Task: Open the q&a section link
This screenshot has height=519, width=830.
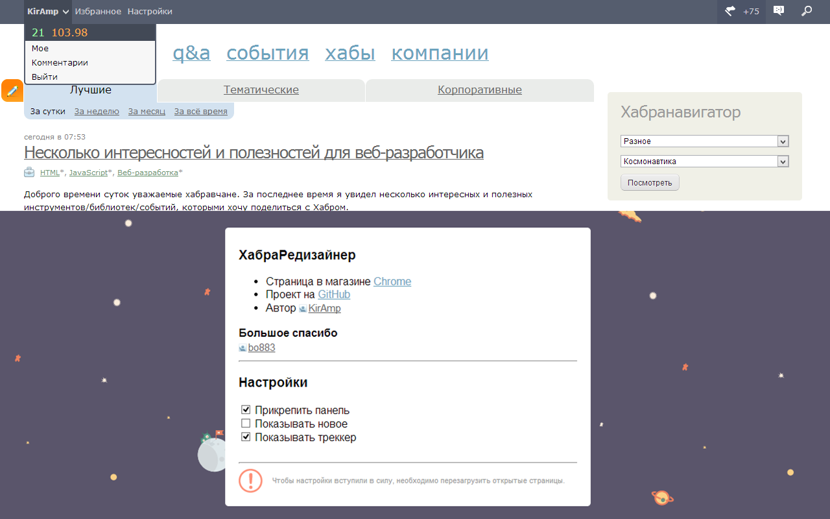Action: pyautogui.click(x=191, y=53)
